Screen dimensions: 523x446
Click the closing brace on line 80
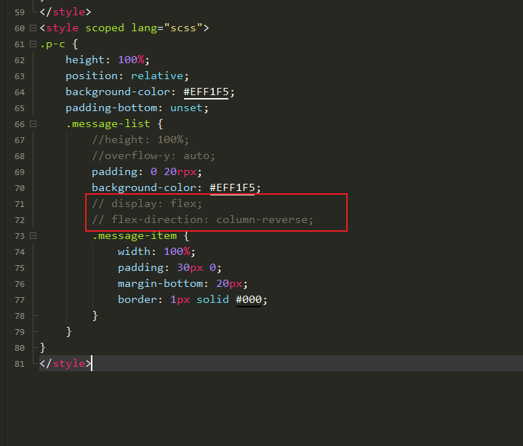pos(42,347)
